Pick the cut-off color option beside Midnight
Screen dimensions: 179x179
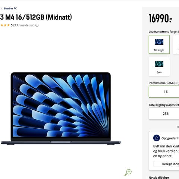point(176,44)
